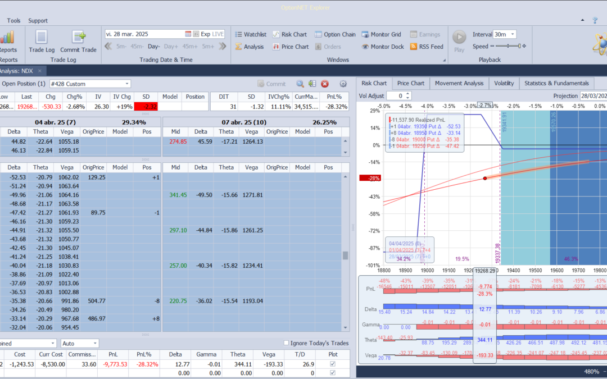This screenshot has height=379, width=607.
Task: Click the magnifier icon beside Commit
Action: [x=300, y=84]
